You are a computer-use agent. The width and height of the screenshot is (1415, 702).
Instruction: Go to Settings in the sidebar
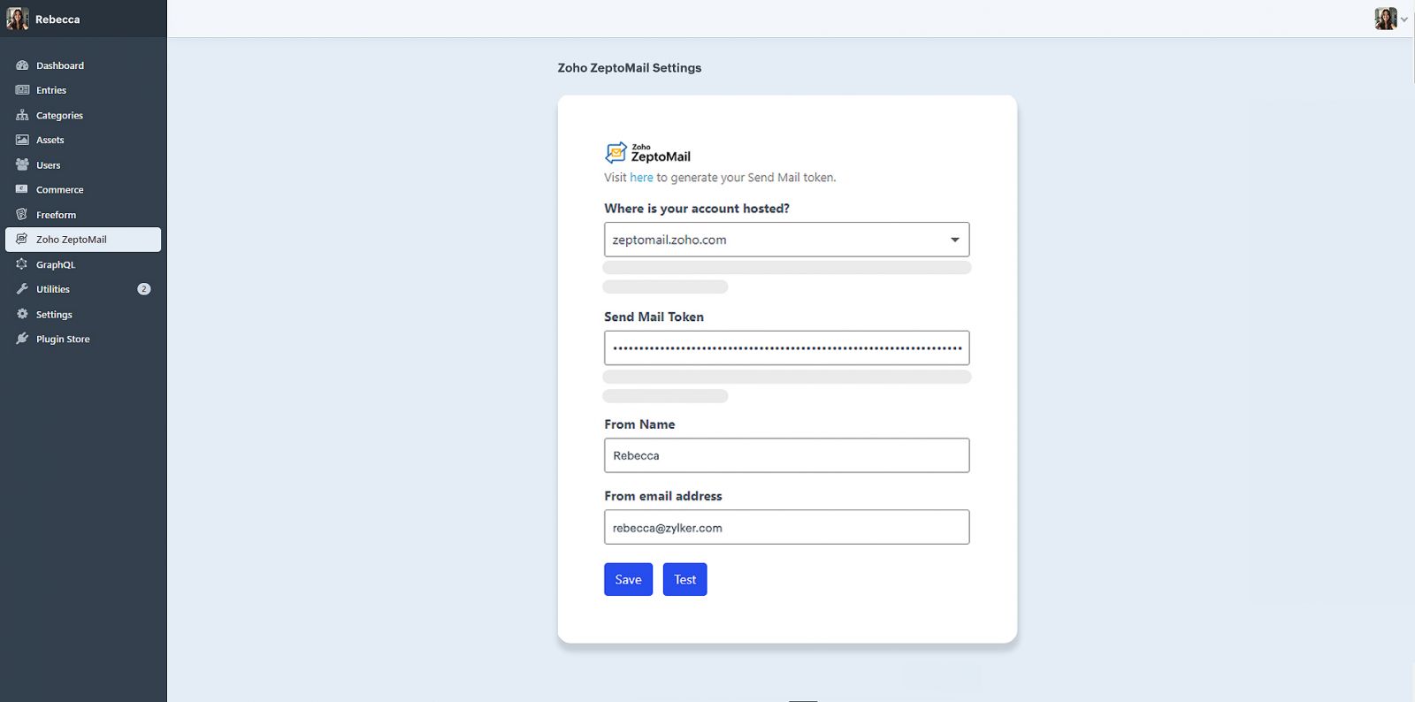[54, 315]
